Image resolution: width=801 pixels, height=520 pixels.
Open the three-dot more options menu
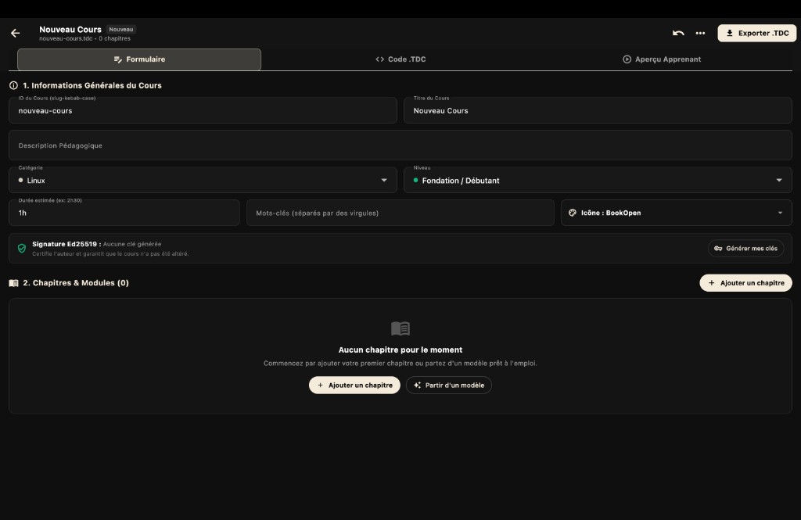click(700, 33)
